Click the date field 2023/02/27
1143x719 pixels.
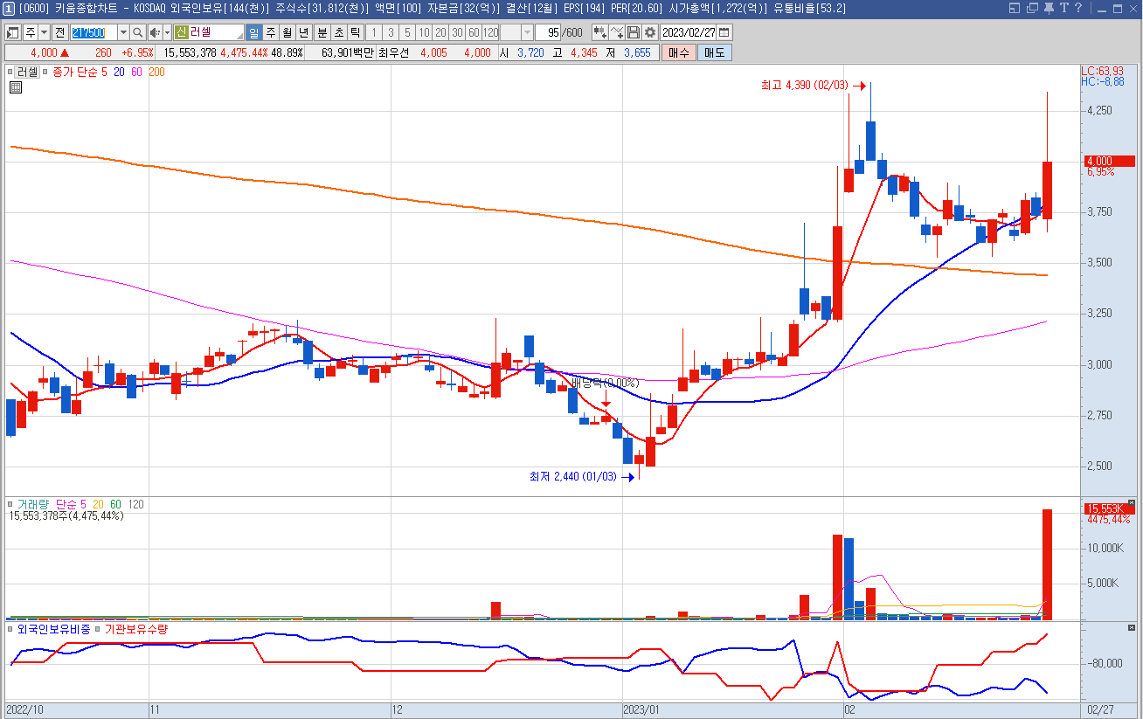click(688, 32)
